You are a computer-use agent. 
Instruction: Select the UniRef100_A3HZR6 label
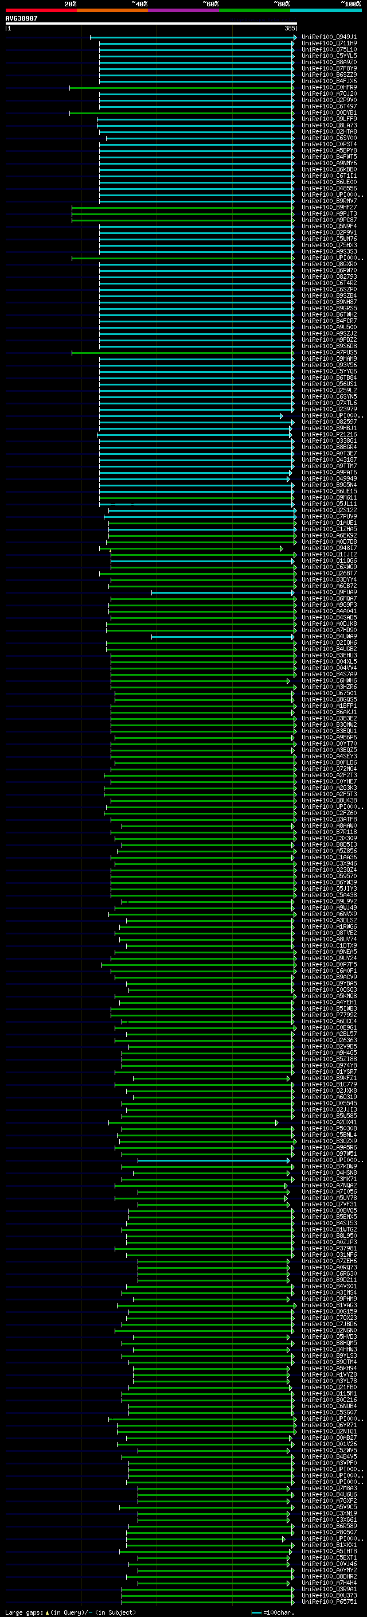(329, 687)
